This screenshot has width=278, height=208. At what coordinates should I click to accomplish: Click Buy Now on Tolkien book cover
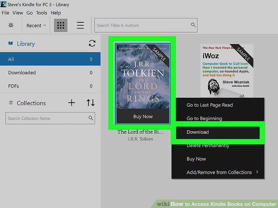pos(143,117)
